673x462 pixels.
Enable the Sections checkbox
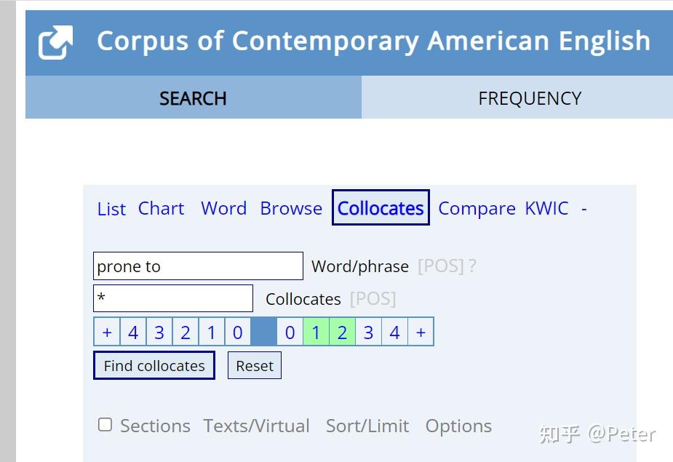[105, 425]
